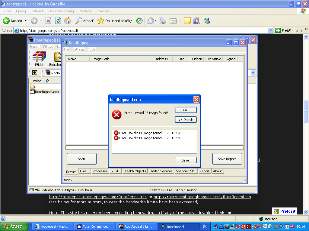This screenshot has height=231, width=309.
Task: Click the red Stop loading icon
Action: coord(48,21)
